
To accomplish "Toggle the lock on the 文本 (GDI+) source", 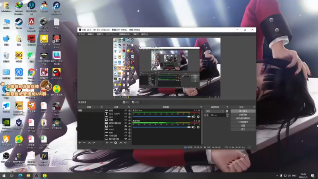I will coord(130,114).
